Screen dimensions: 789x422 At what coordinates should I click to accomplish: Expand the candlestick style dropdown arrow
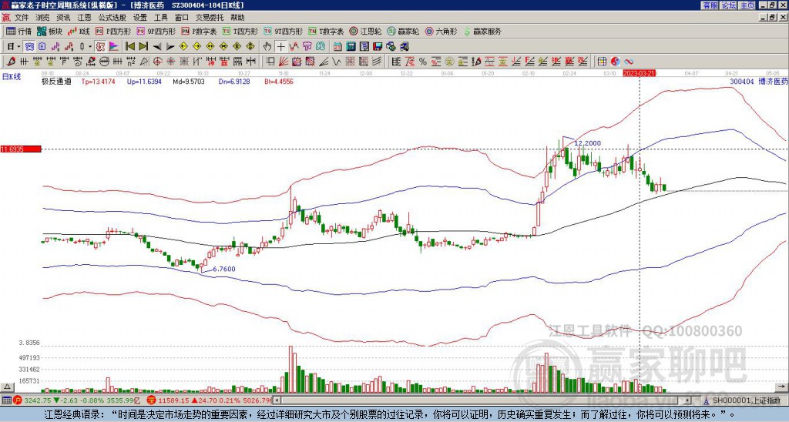pos(90,47)
